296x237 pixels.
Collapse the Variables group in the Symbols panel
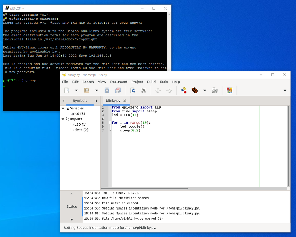pos(63,108)
